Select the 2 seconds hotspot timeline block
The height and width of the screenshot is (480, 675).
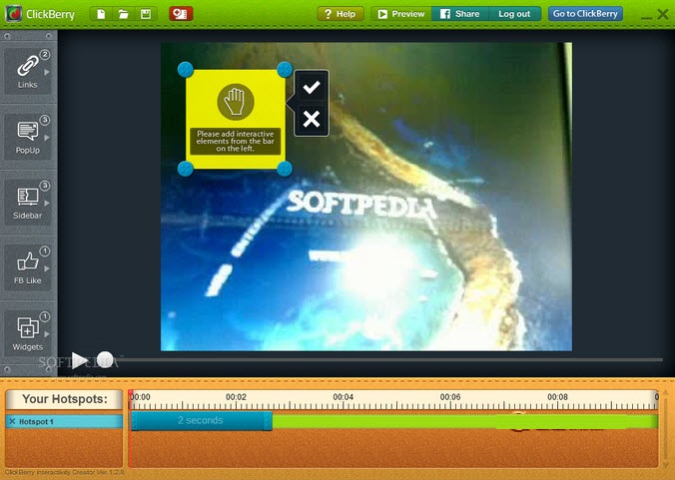[x=201, y=421]
